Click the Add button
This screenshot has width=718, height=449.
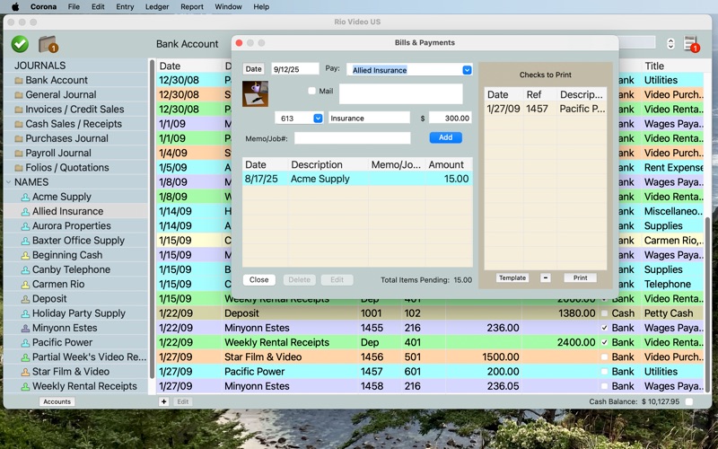pyautogui.click(x=445, y=137)
